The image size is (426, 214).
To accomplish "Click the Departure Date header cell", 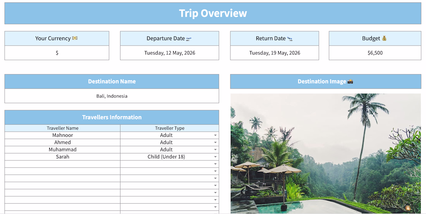I will (x=170, y=39).
